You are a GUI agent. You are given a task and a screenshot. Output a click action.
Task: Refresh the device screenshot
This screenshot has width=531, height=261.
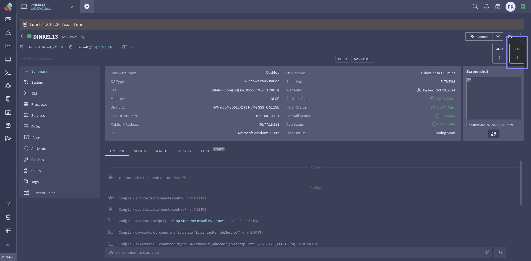[x=493, y=134]
